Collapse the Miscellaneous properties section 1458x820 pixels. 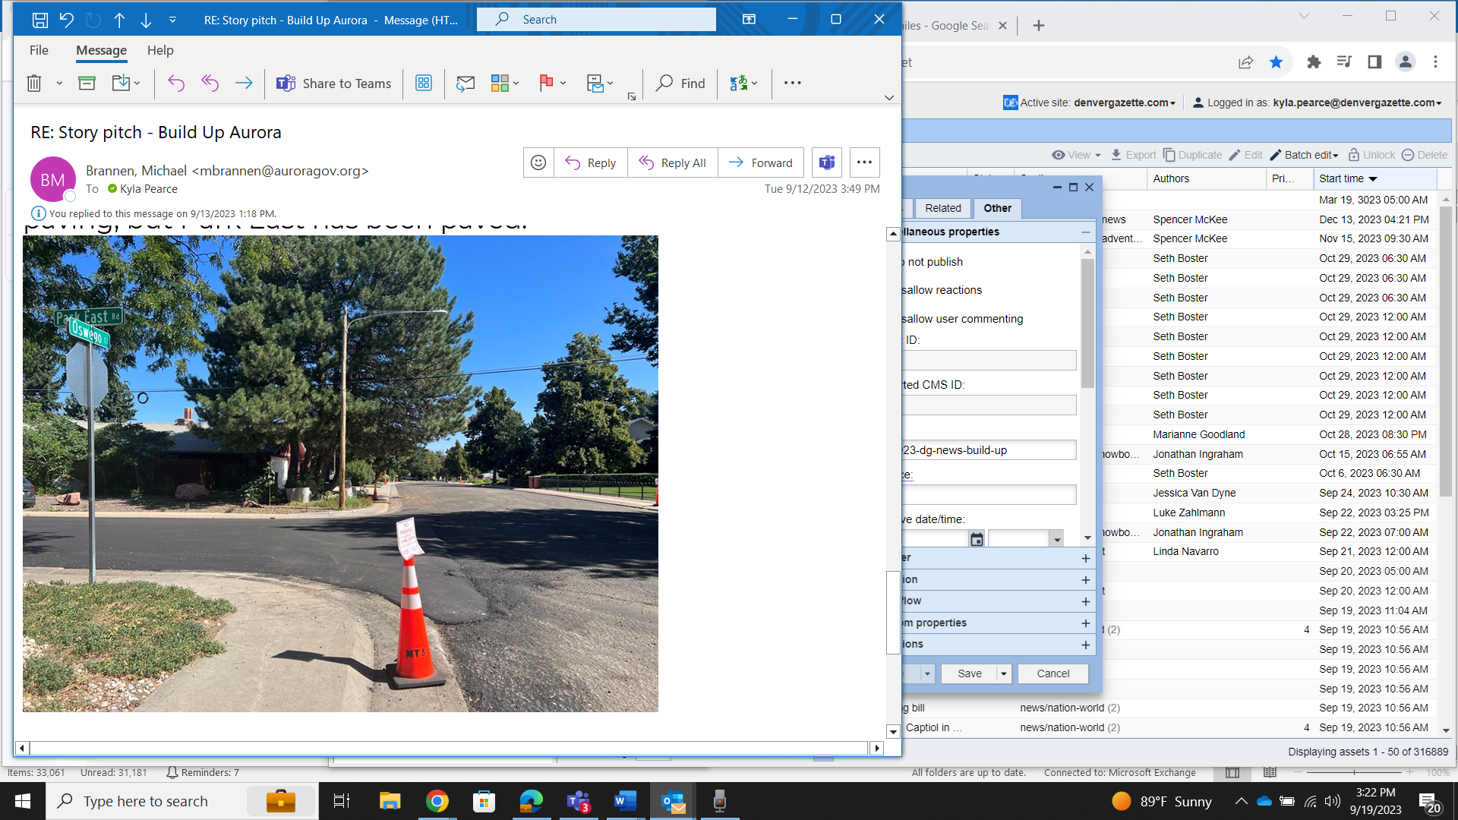pyautogui.click(x=1085, y=232)
